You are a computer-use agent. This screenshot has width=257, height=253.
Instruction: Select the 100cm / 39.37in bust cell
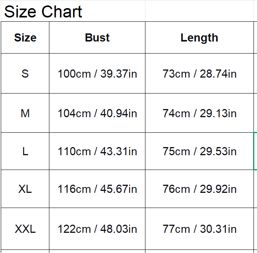[x=97, y=73]
